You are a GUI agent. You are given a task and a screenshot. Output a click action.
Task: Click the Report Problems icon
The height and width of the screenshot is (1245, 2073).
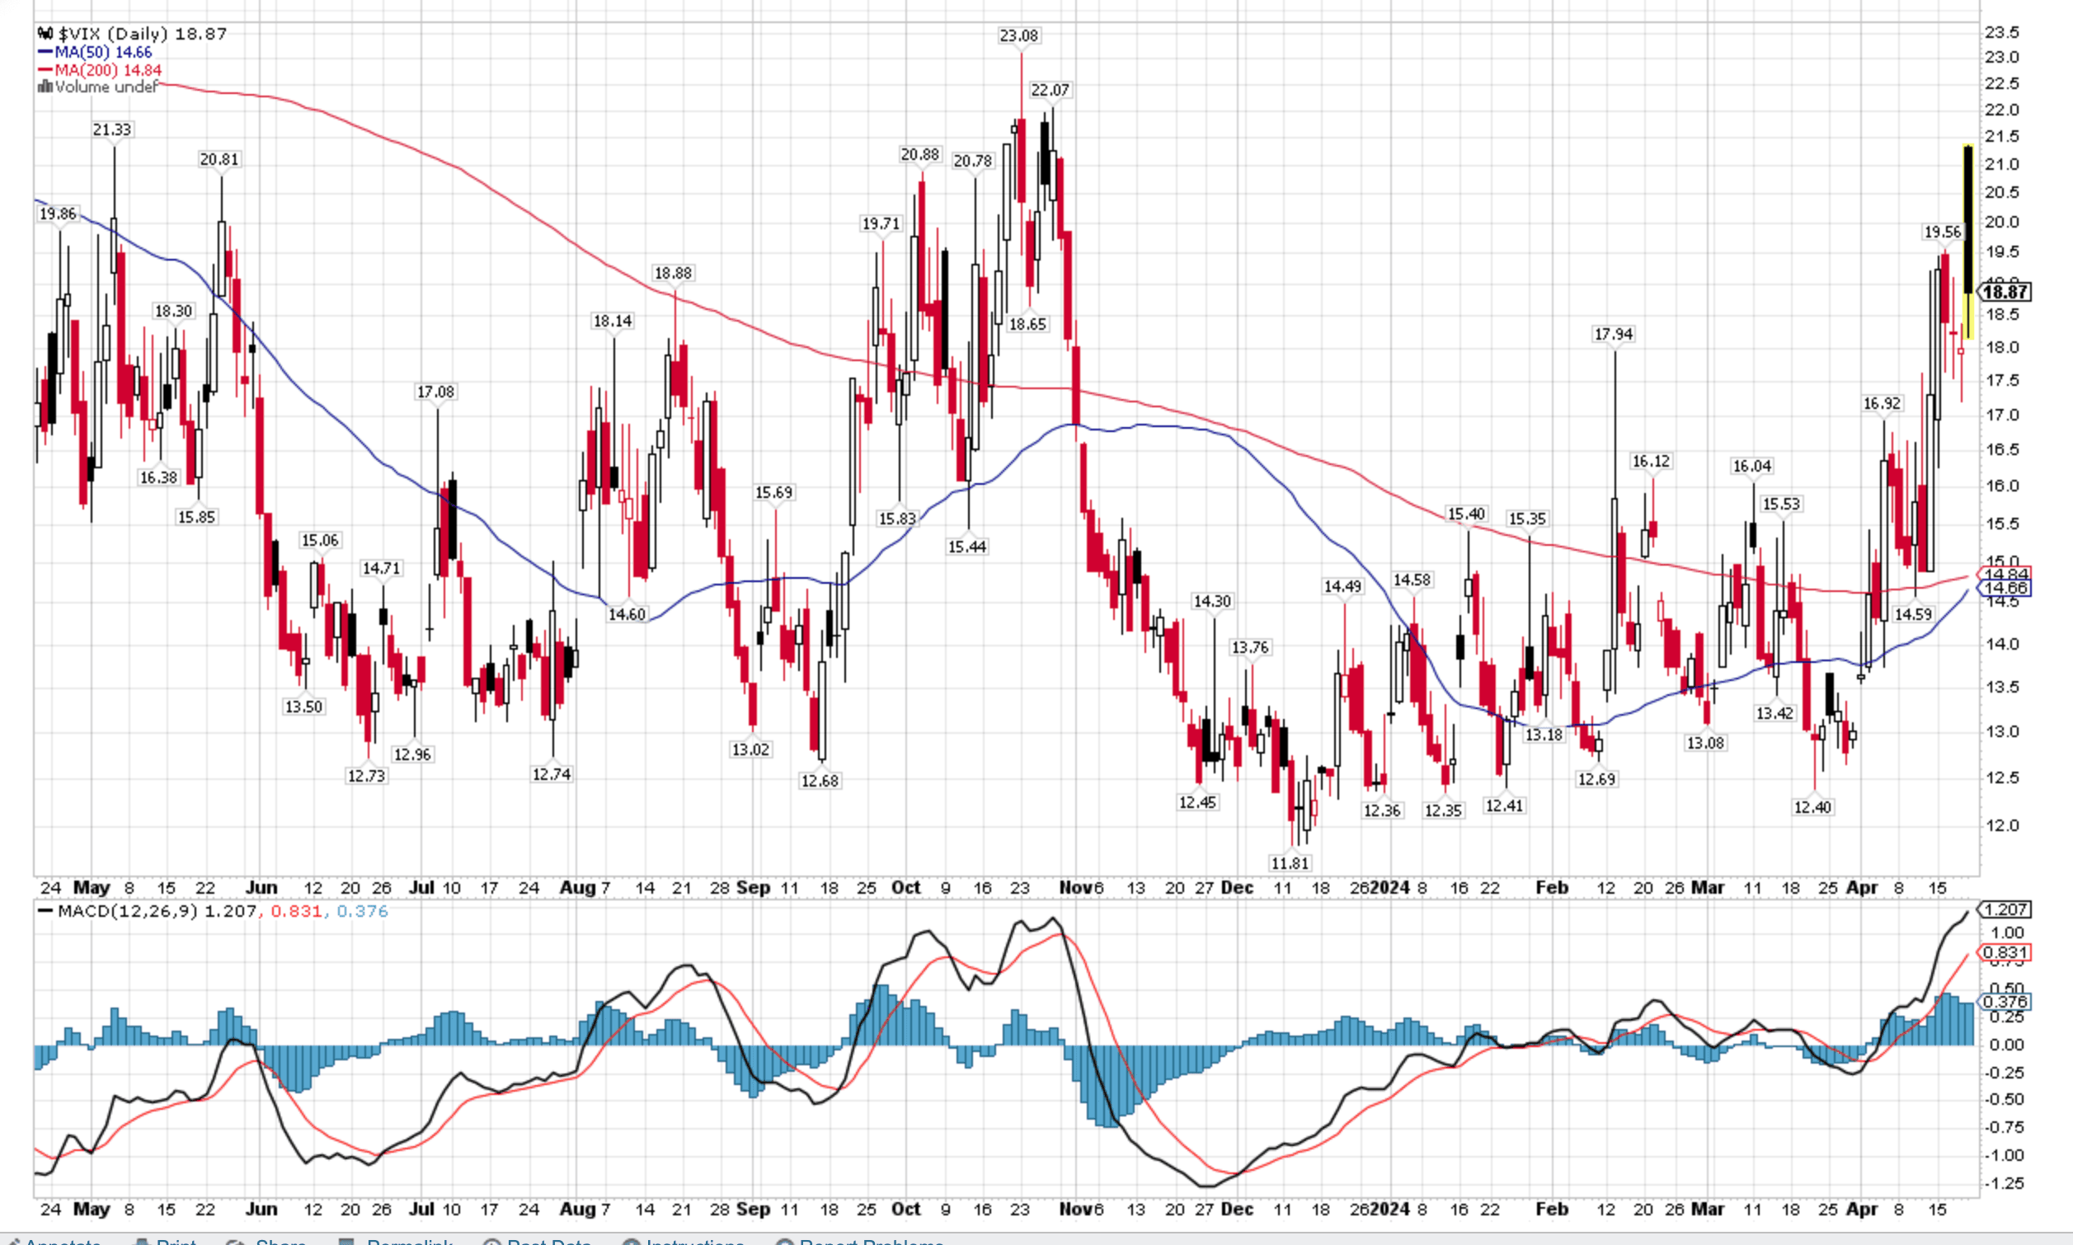[785, 1241]
